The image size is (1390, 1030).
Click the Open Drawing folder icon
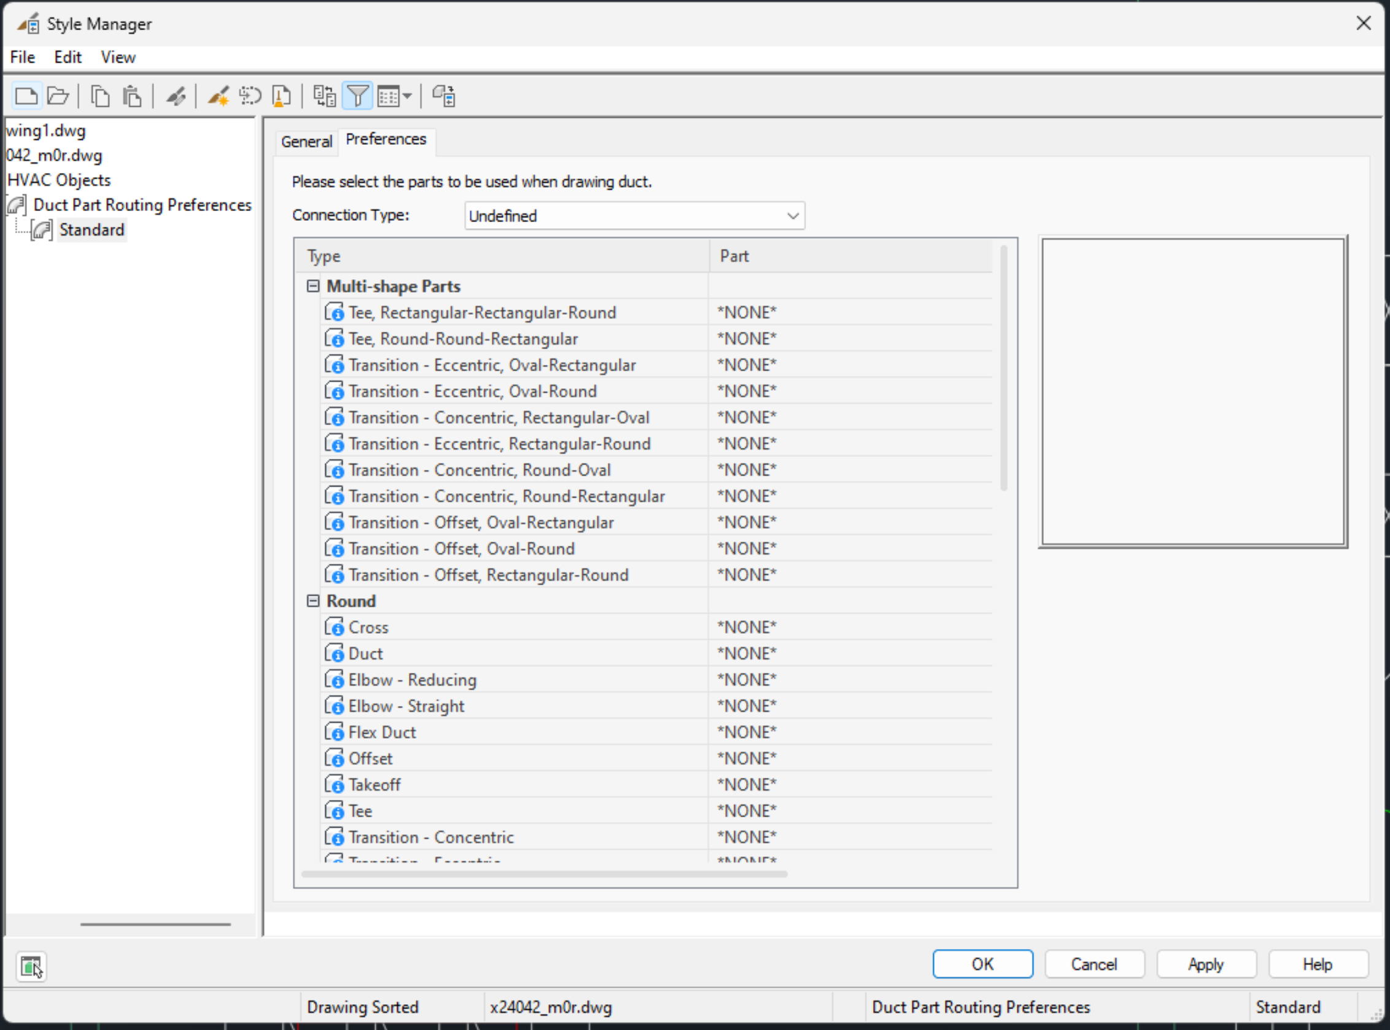point(58,96)
